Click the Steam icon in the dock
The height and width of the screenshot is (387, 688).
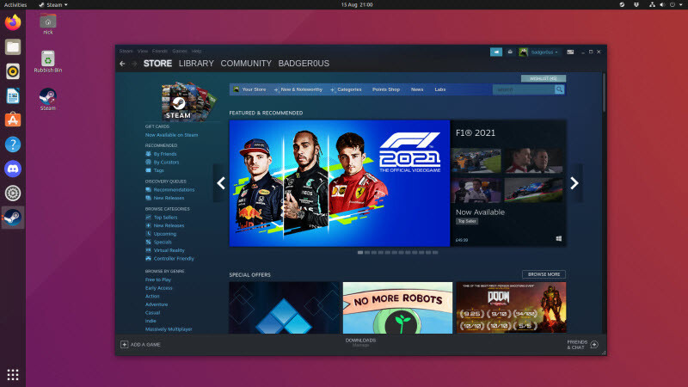tap(13, 218)
